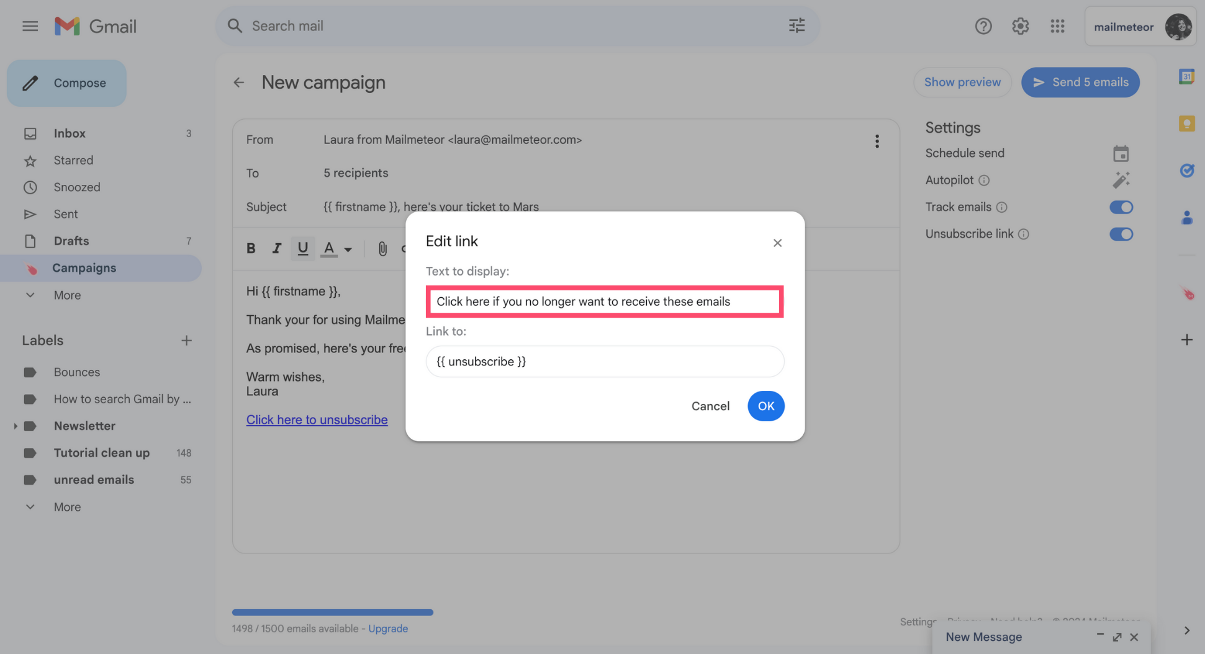Expand the Newsletter label tree
Screen dimensions: 1205x654
[x=15, y=426]
